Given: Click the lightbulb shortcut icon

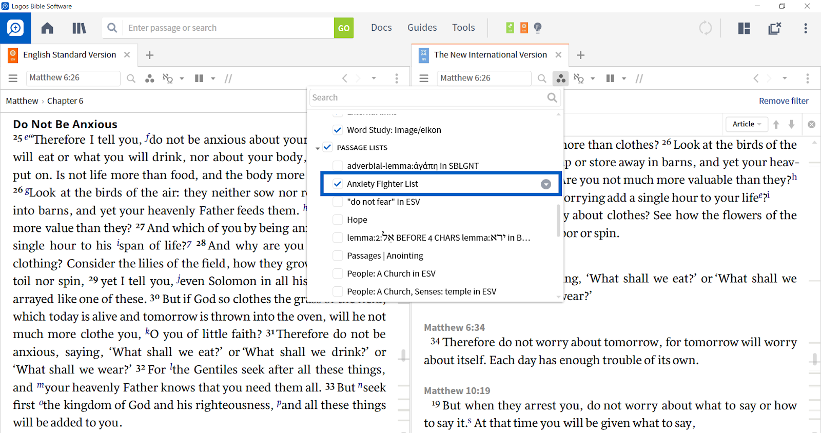Looking at the screenshot, I should click(538, 28).
